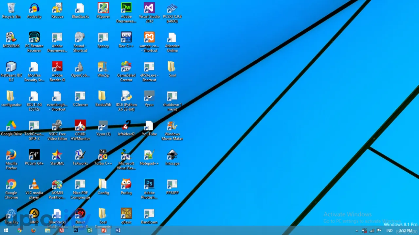Select the OpenCobol desktop icon
419x235 pixels.
(80, 70)
